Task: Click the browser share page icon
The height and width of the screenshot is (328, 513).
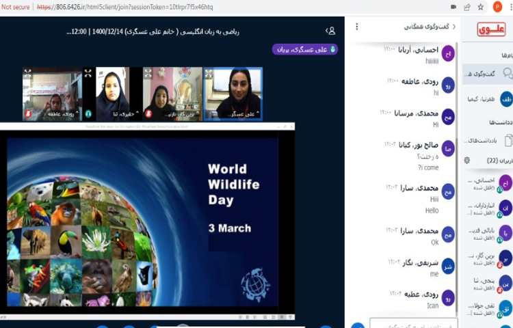Action: [x=467, y=7]
